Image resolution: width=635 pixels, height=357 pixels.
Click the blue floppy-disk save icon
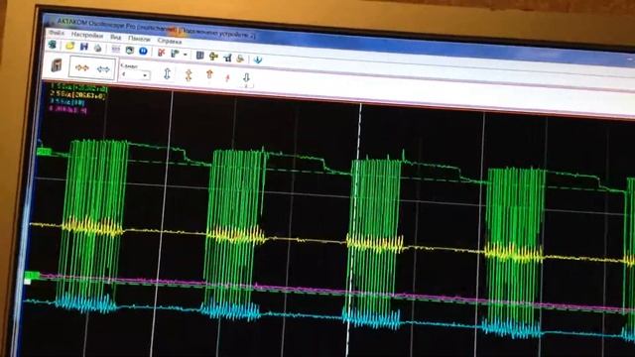point(83,47)
